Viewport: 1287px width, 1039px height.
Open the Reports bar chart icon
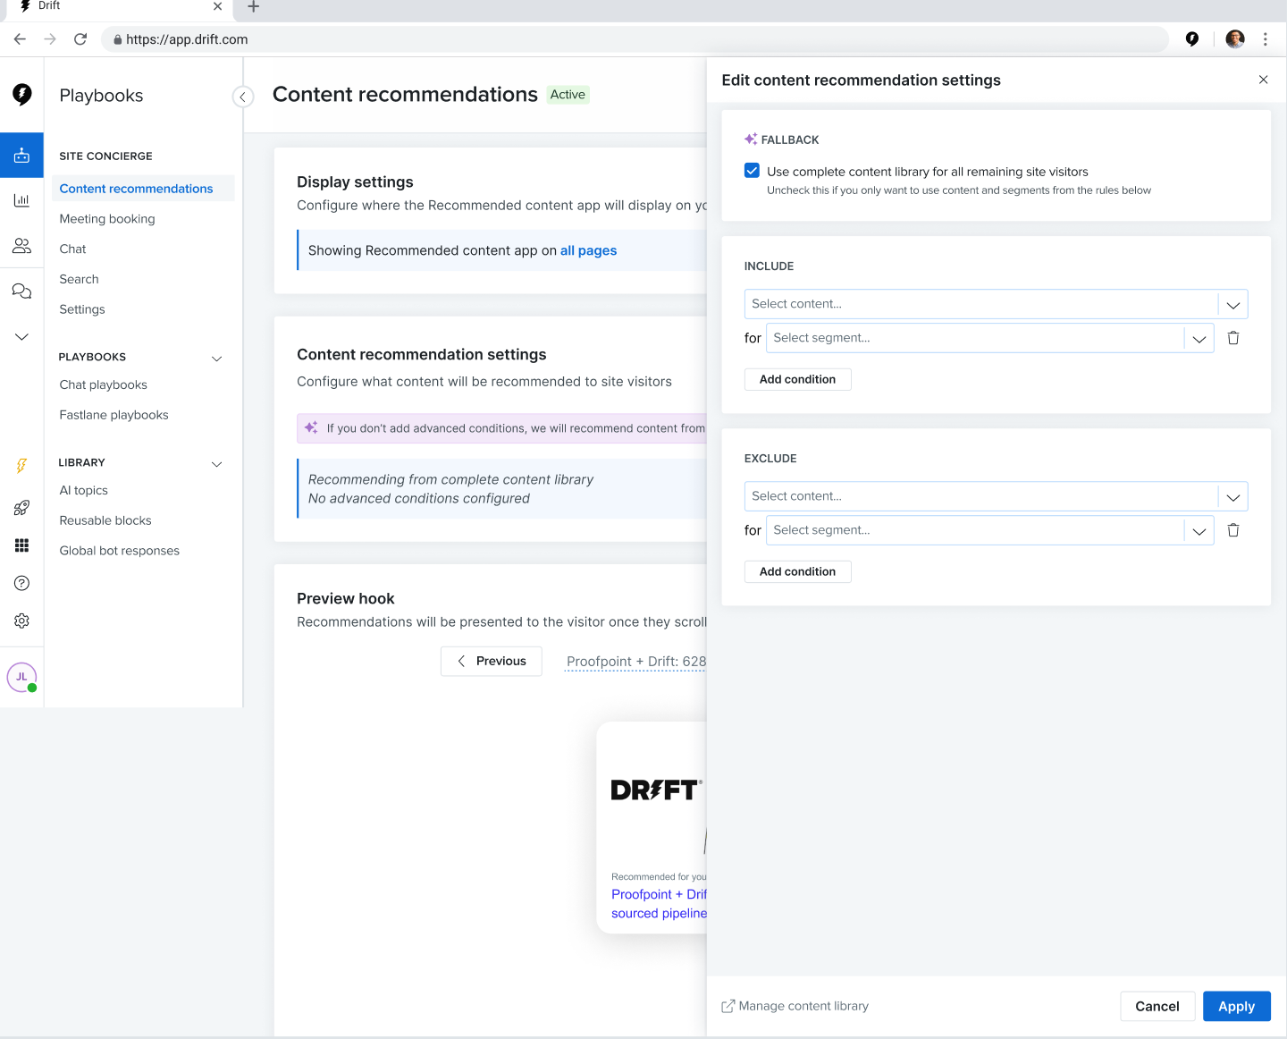[21, 200]
